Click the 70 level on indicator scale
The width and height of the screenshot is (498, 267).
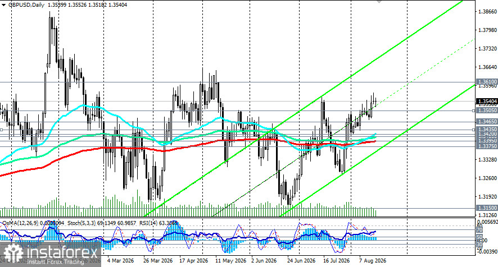[x=479, y=230]
